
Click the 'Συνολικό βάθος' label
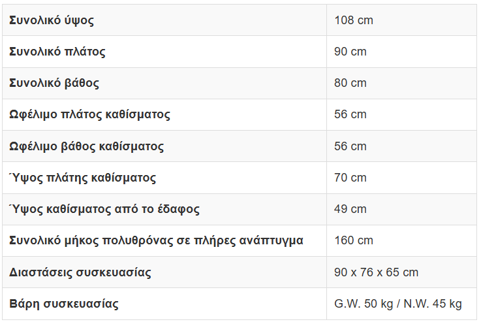(x=54, y=83)
